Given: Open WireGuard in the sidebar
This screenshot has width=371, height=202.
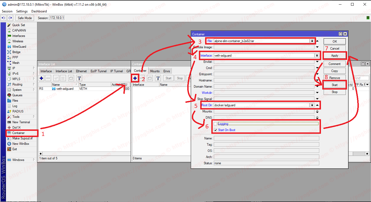Looking at the screenshot, I should (19, 47).
